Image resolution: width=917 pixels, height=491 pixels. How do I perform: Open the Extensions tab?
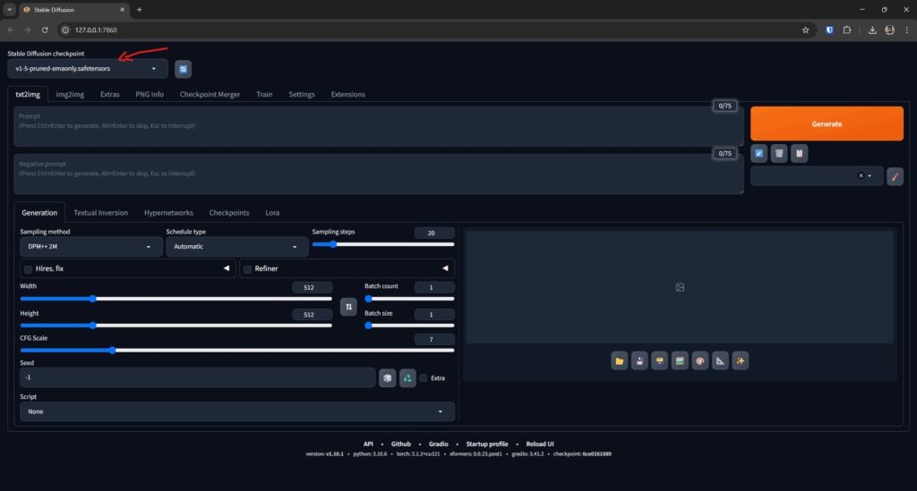[348, 94]
